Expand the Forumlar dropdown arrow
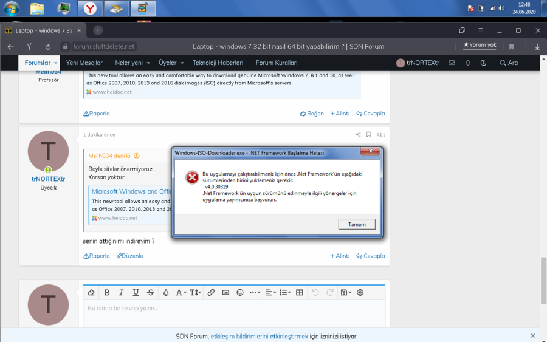 pyautogui.click(x=56, y=63)
